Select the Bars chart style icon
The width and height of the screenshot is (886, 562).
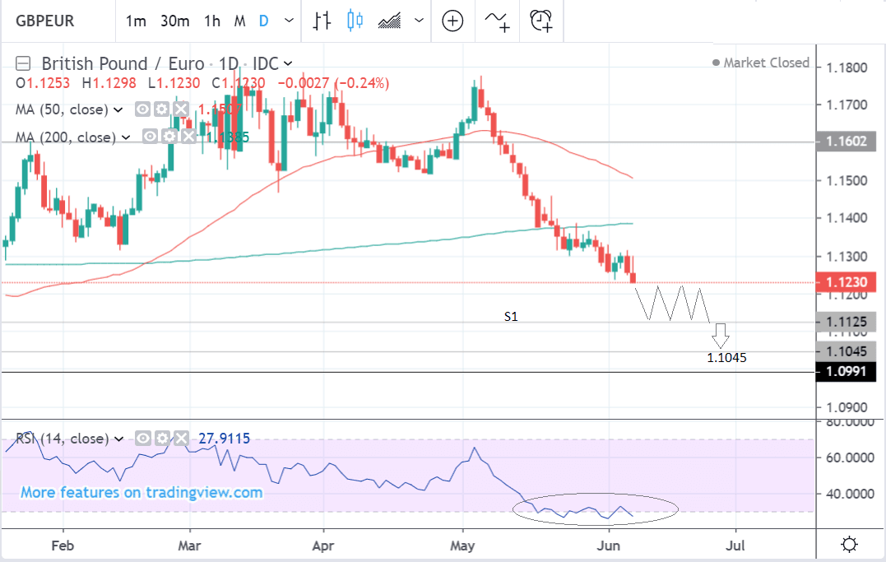(322, 21)
